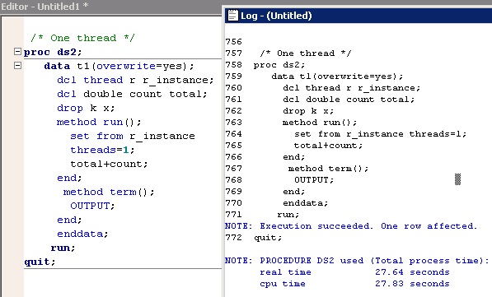Click log line 758 'proc ds2;'
Viewport: 492px width, 297px height.
pyautogui.click(x=279, y=65)
